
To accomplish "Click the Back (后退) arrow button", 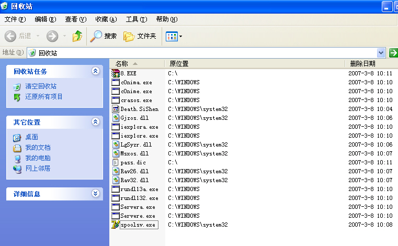I will click(10, 36).
